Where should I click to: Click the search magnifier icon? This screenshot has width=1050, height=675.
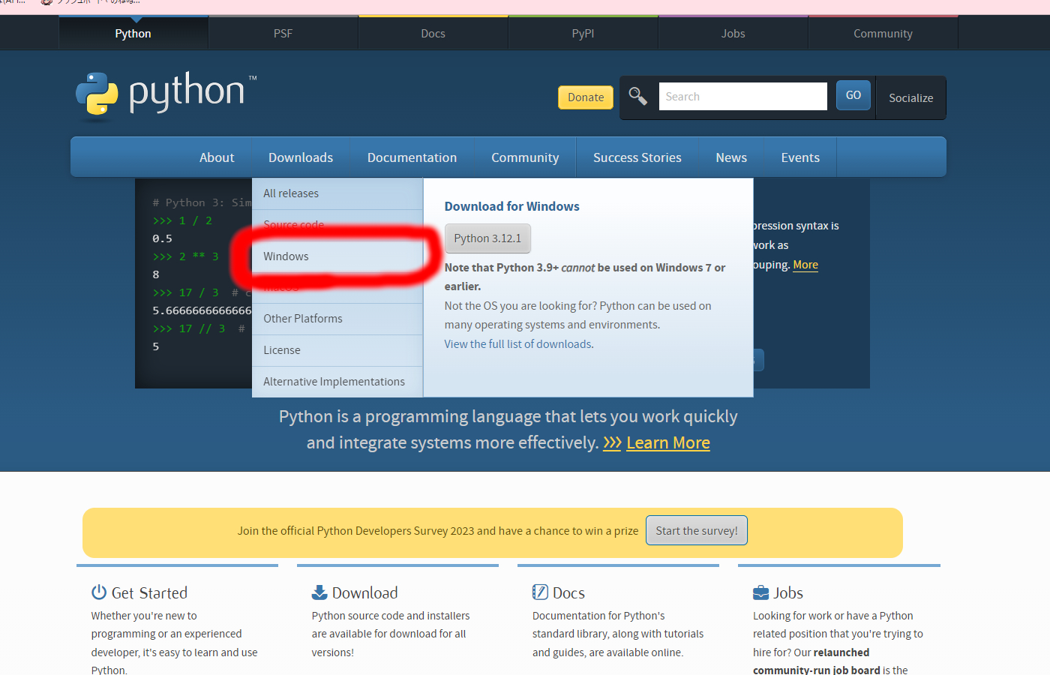638,96
